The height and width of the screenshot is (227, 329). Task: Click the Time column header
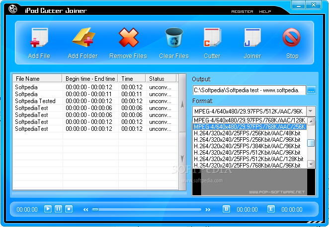tap(132, 79)
